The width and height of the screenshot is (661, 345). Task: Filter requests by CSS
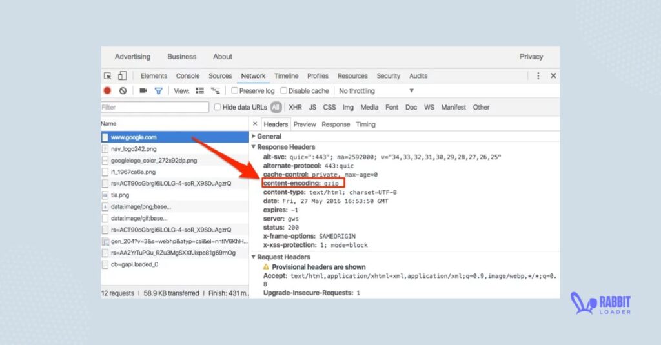[x=329, y=108]
